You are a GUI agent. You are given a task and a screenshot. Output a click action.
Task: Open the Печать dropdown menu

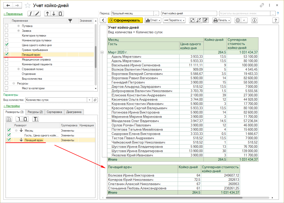tap(221, 20)
